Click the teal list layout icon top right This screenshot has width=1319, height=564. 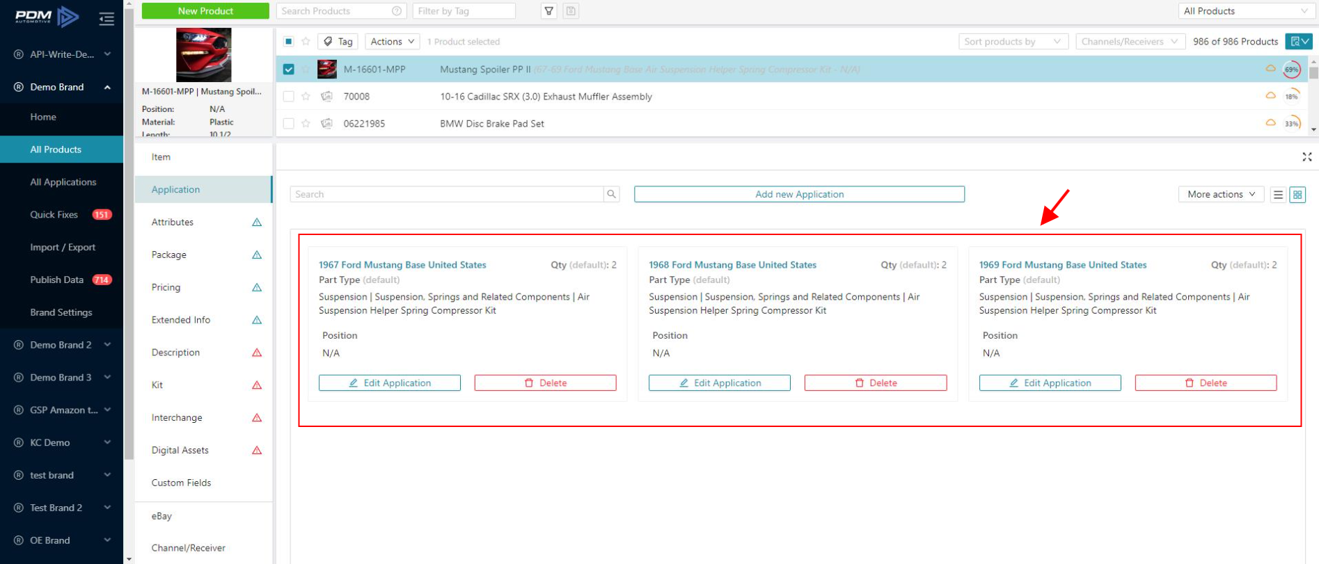click(1299, 42)
